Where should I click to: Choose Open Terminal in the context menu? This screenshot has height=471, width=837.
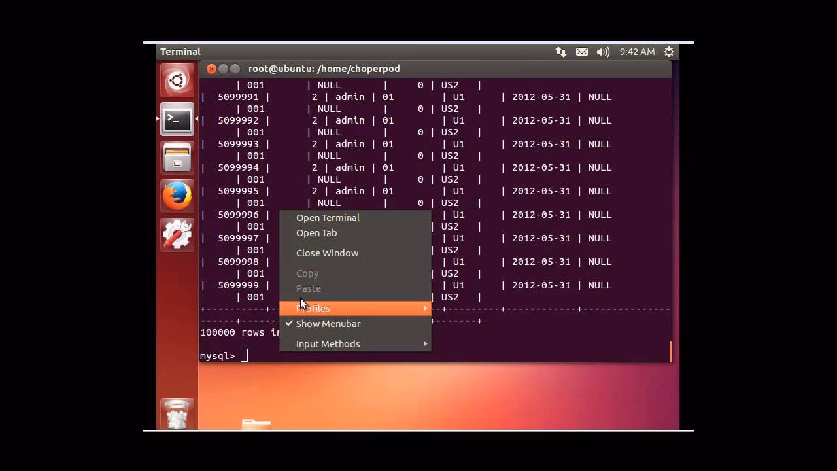click(x=355, y=218)
